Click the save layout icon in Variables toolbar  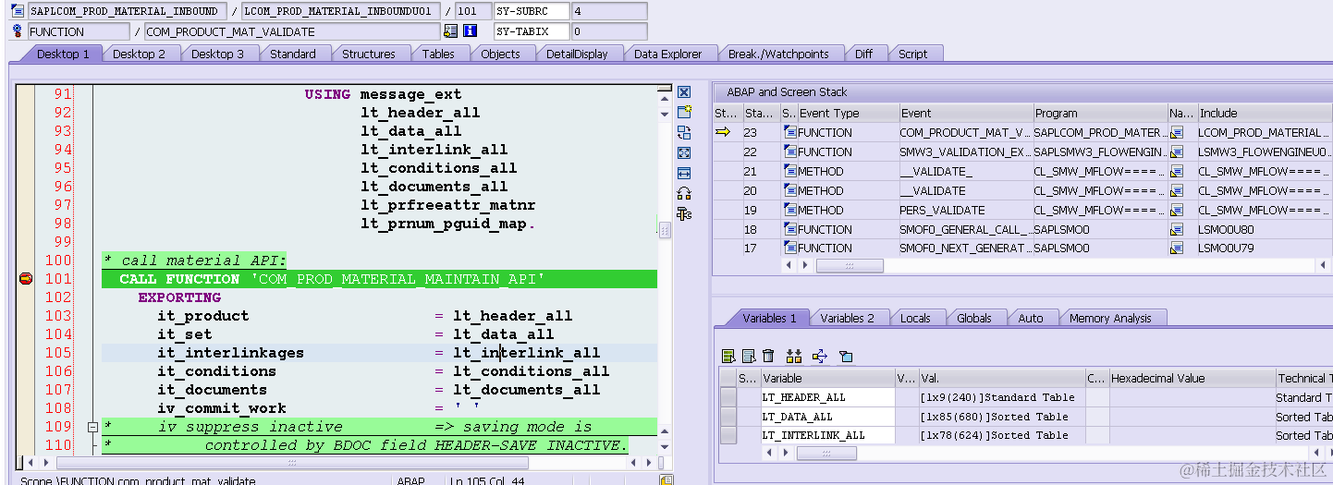coord(846,356)
